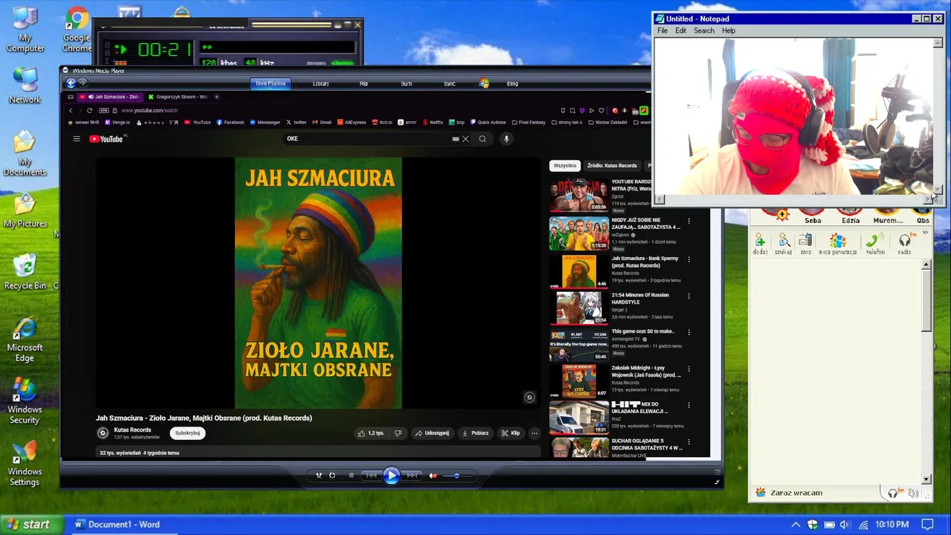This screenshot has width=951, height=535.
Task: Click Next track button in Media Player
Action: [x=412, y=476]
